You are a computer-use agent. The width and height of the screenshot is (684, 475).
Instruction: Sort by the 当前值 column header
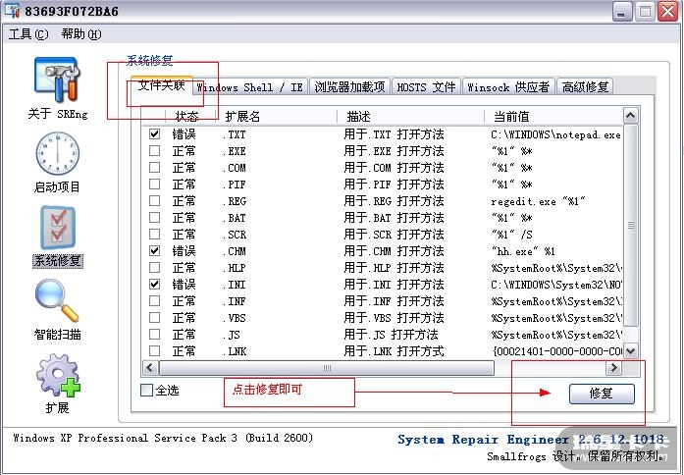pyautogui.click(x=554, y=117)
